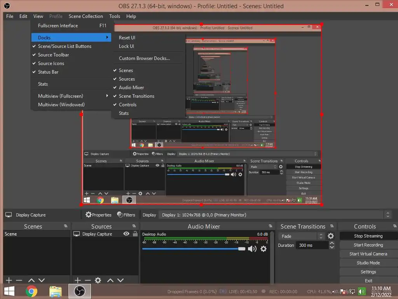
Task: Click Start Recording button
Action: point(368,245)
